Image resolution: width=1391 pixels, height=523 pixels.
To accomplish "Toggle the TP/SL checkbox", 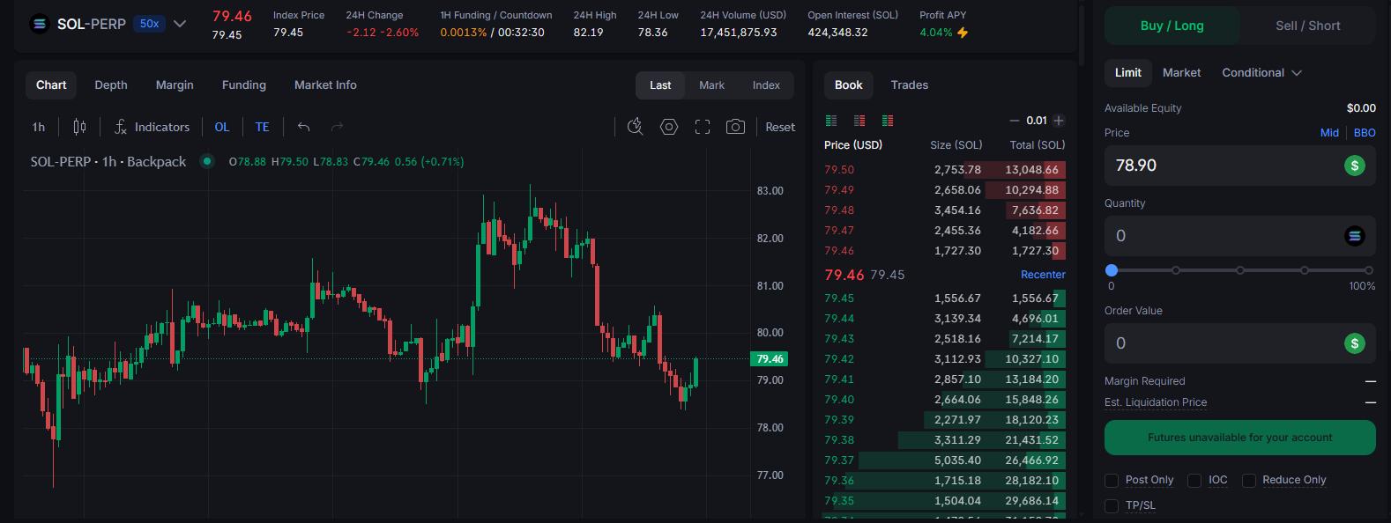I will [x=1112, y=505].
